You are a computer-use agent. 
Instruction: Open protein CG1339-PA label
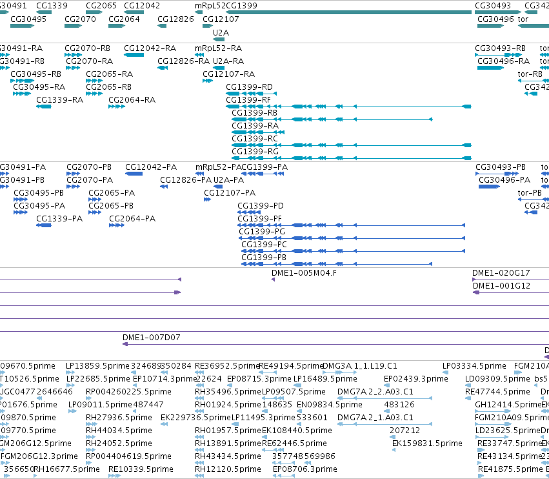point(59,219)
